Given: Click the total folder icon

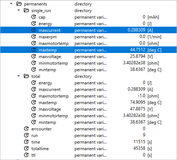Looking at the screenshot, I should [x=26, y=76].
